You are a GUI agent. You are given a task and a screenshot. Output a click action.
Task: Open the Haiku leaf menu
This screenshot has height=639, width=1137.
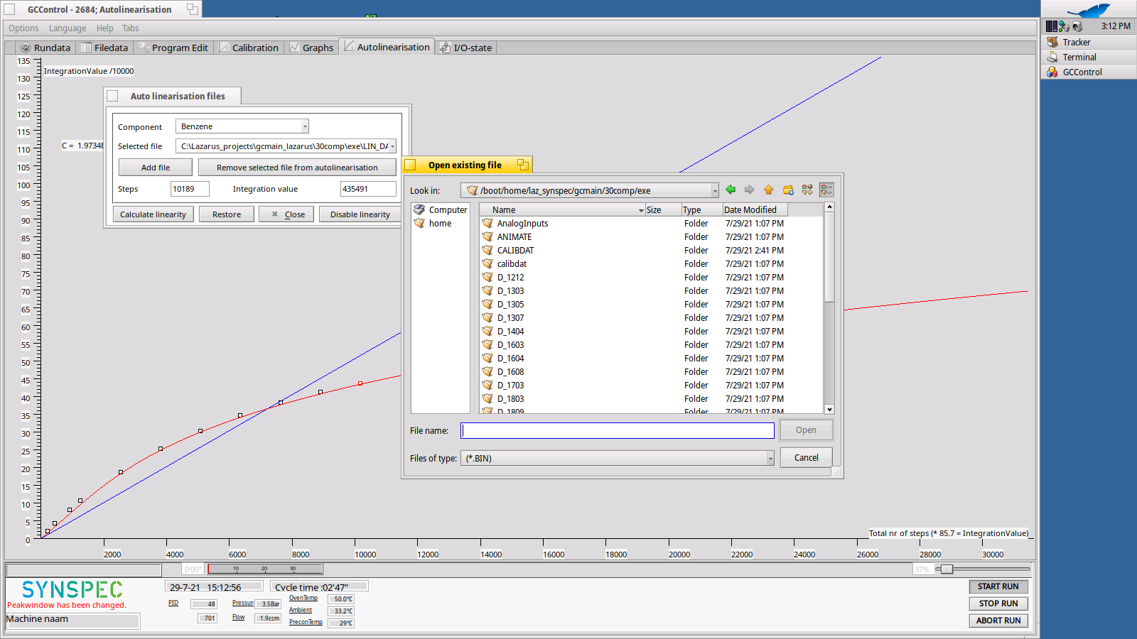1088,9
